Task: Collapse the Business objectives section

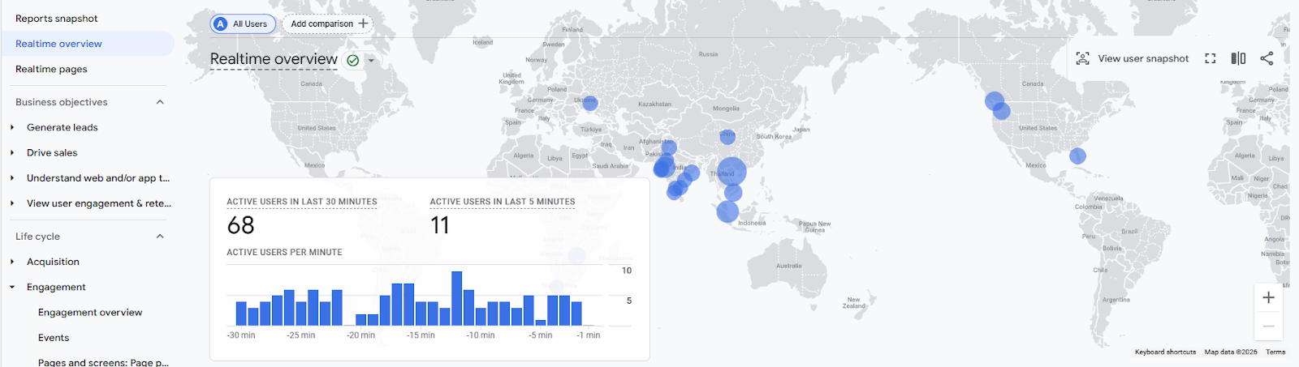Action: [160, 102]
